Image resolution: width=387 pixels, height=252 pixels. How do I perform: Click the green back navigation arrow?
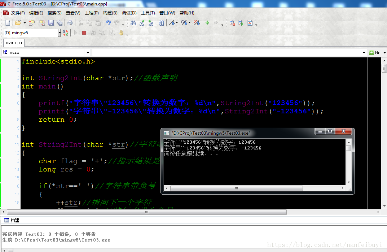coord(207,23)
